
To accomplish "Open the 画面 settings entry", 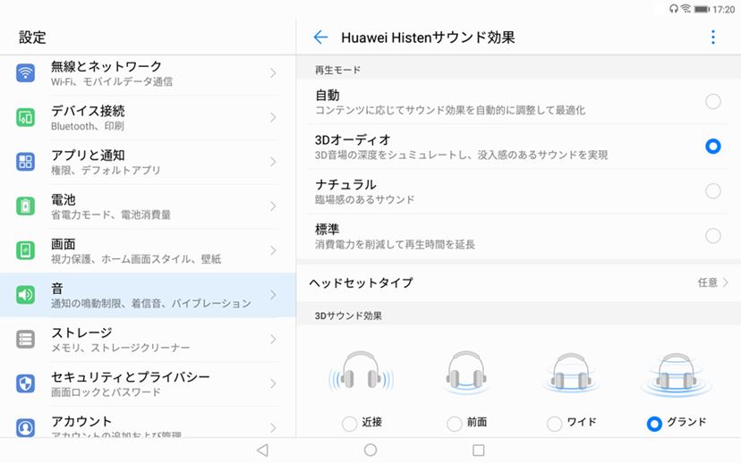I will [x=148, y=250].
